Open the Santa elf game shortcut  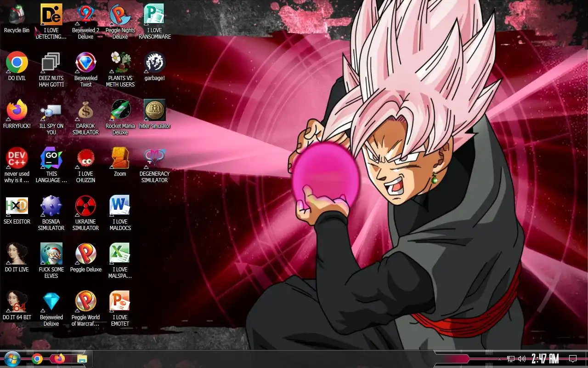point(51,260)
